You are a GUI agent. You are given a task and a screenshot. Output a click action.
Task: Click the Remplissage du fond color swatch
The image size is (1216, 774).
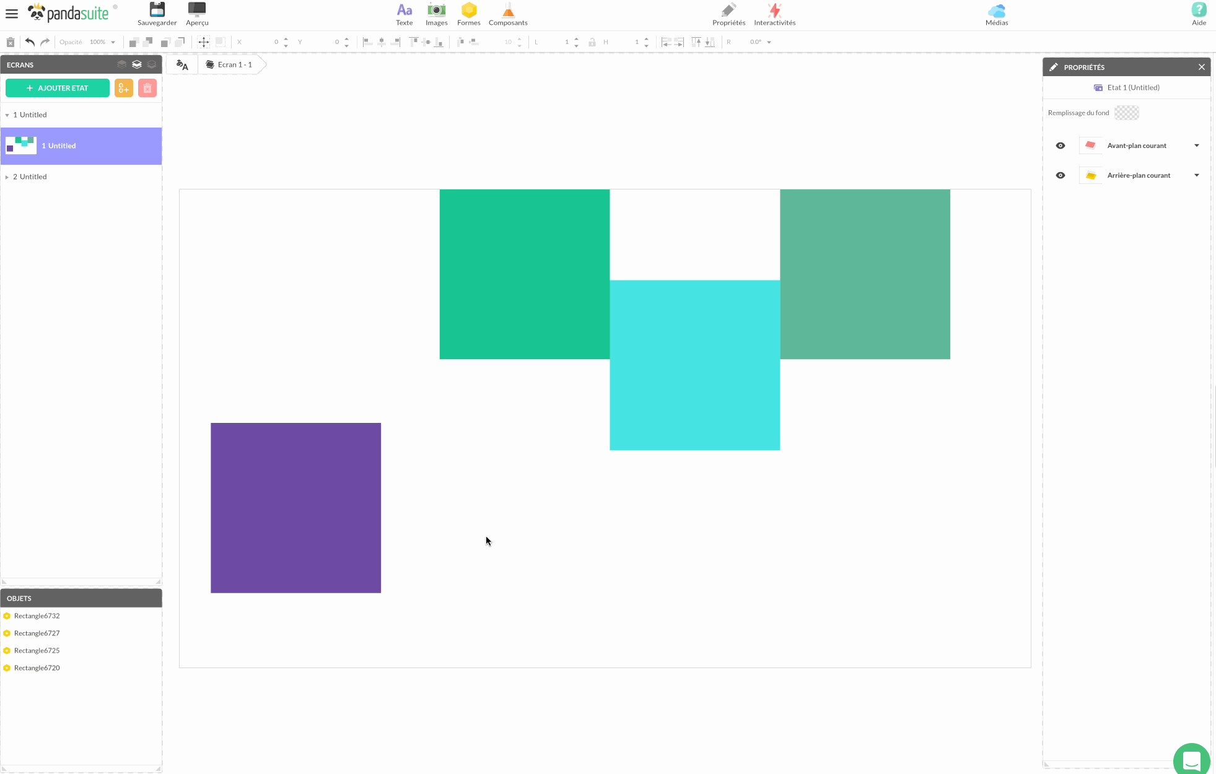[1126, 113]
